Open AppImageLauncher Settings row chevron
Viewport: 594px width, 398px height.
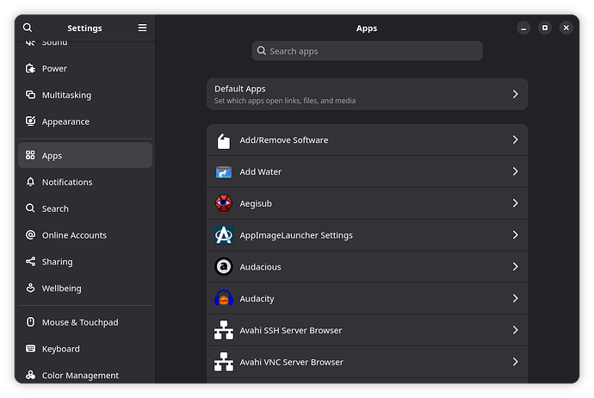pyautogui.click(x=515, y=235)
